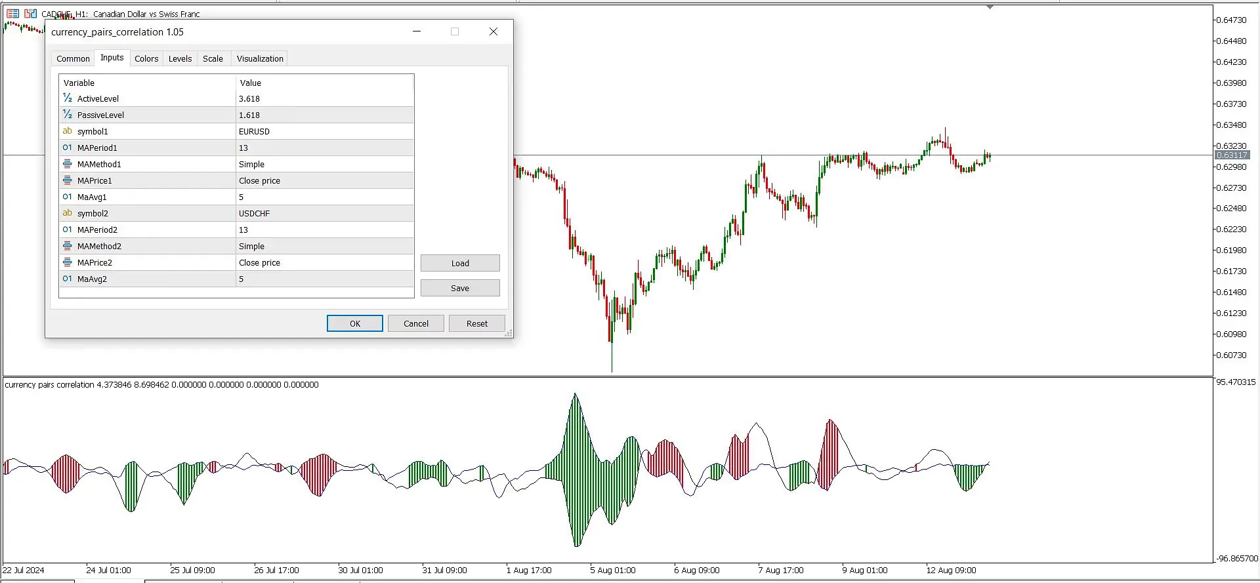Open the Colors tab

pyautogui.click(x=146, y=58)
